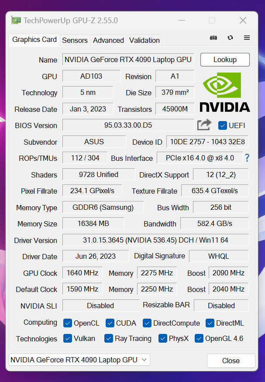This screenshot has width=265, height=382.
Task: Uncheck the Ray Tracing option
Action: [108, 339]
